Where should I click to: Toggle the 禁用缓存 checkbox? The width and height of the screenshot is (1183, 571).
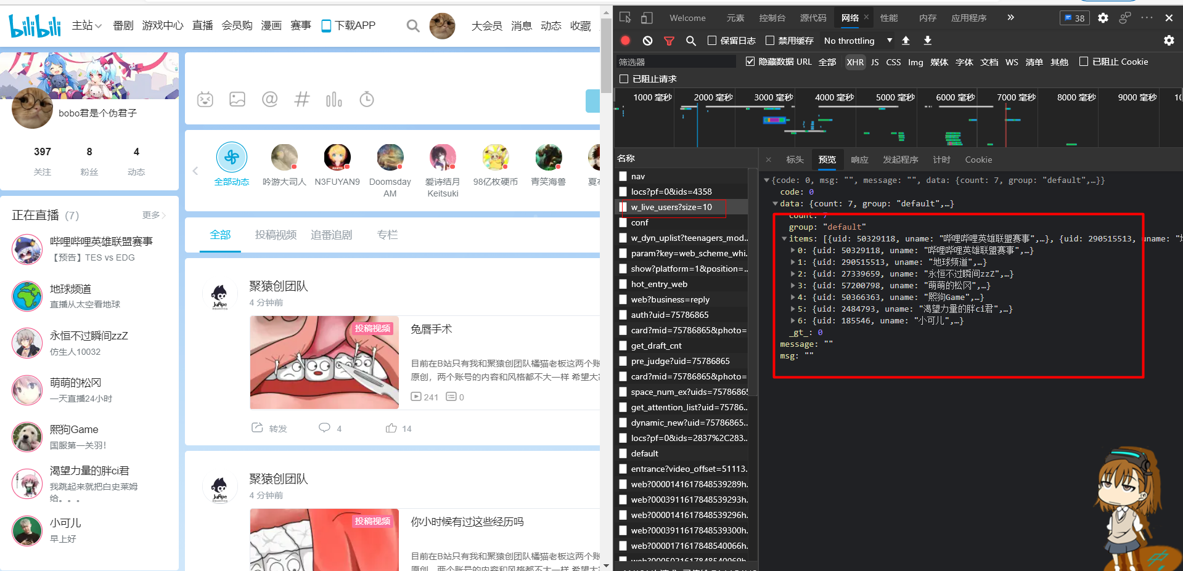click(769, 41)
